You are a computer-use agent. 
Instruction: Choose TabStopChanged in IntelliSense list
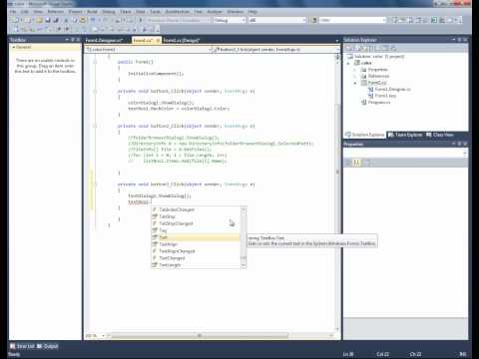click(x=196, y=223)
